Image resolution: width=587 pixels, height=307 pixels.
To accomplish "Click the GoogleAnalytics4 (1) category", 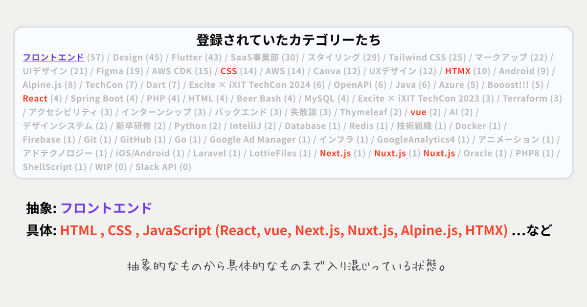I will pyautogui.click(x=423, y=140).
